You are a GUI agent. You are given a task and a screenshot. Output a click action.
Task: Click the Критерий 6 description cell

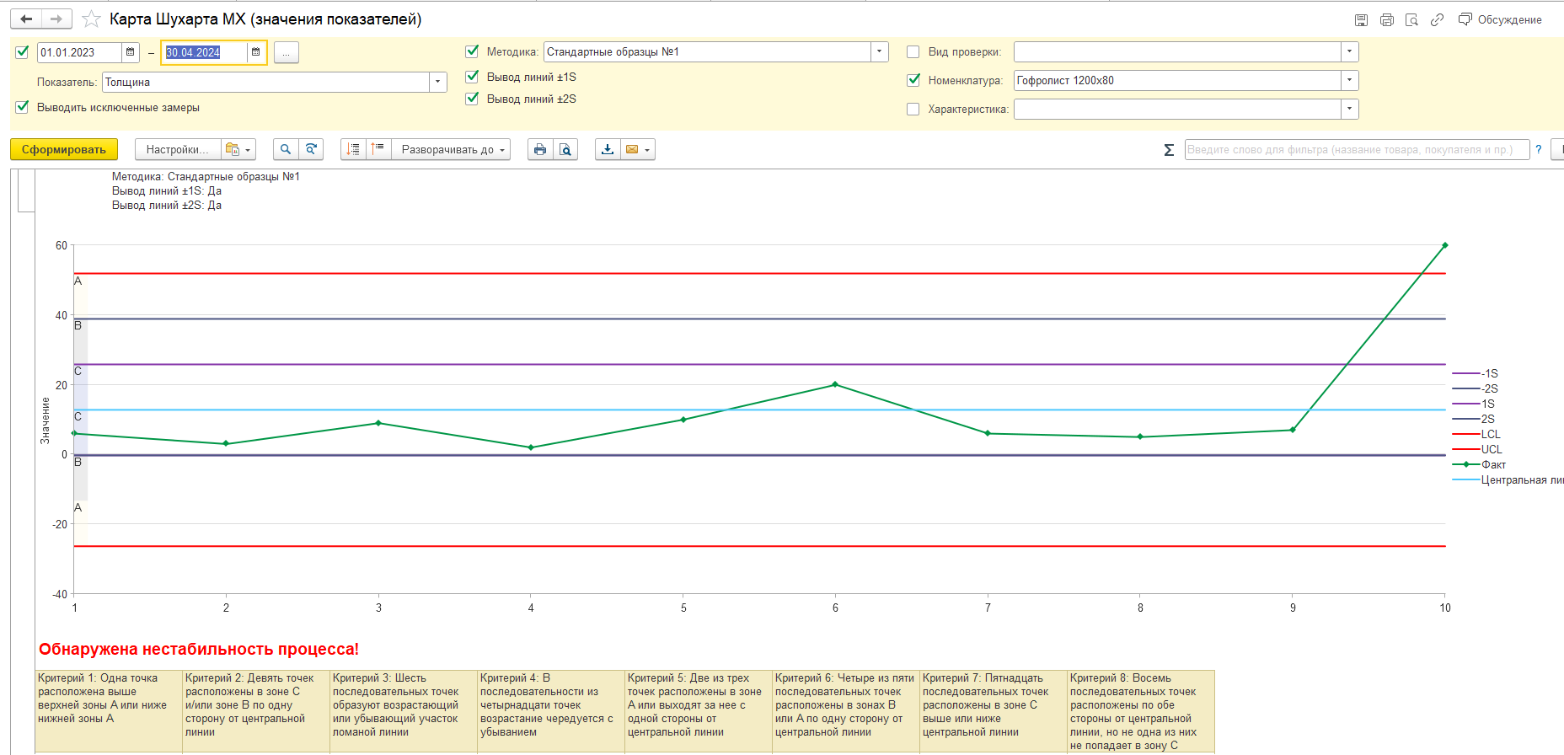point(846,711)
